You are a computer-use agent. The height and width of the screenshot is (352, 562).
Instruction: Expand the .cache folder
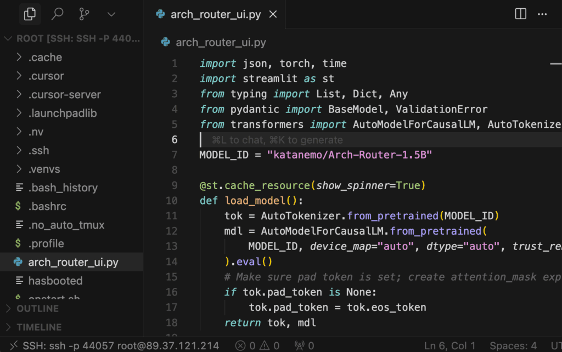(x=45, y=58)
